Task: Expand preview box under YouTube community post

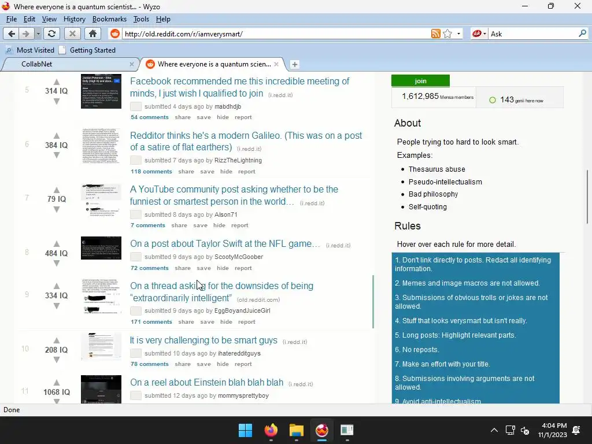Action: coord(135,214)
